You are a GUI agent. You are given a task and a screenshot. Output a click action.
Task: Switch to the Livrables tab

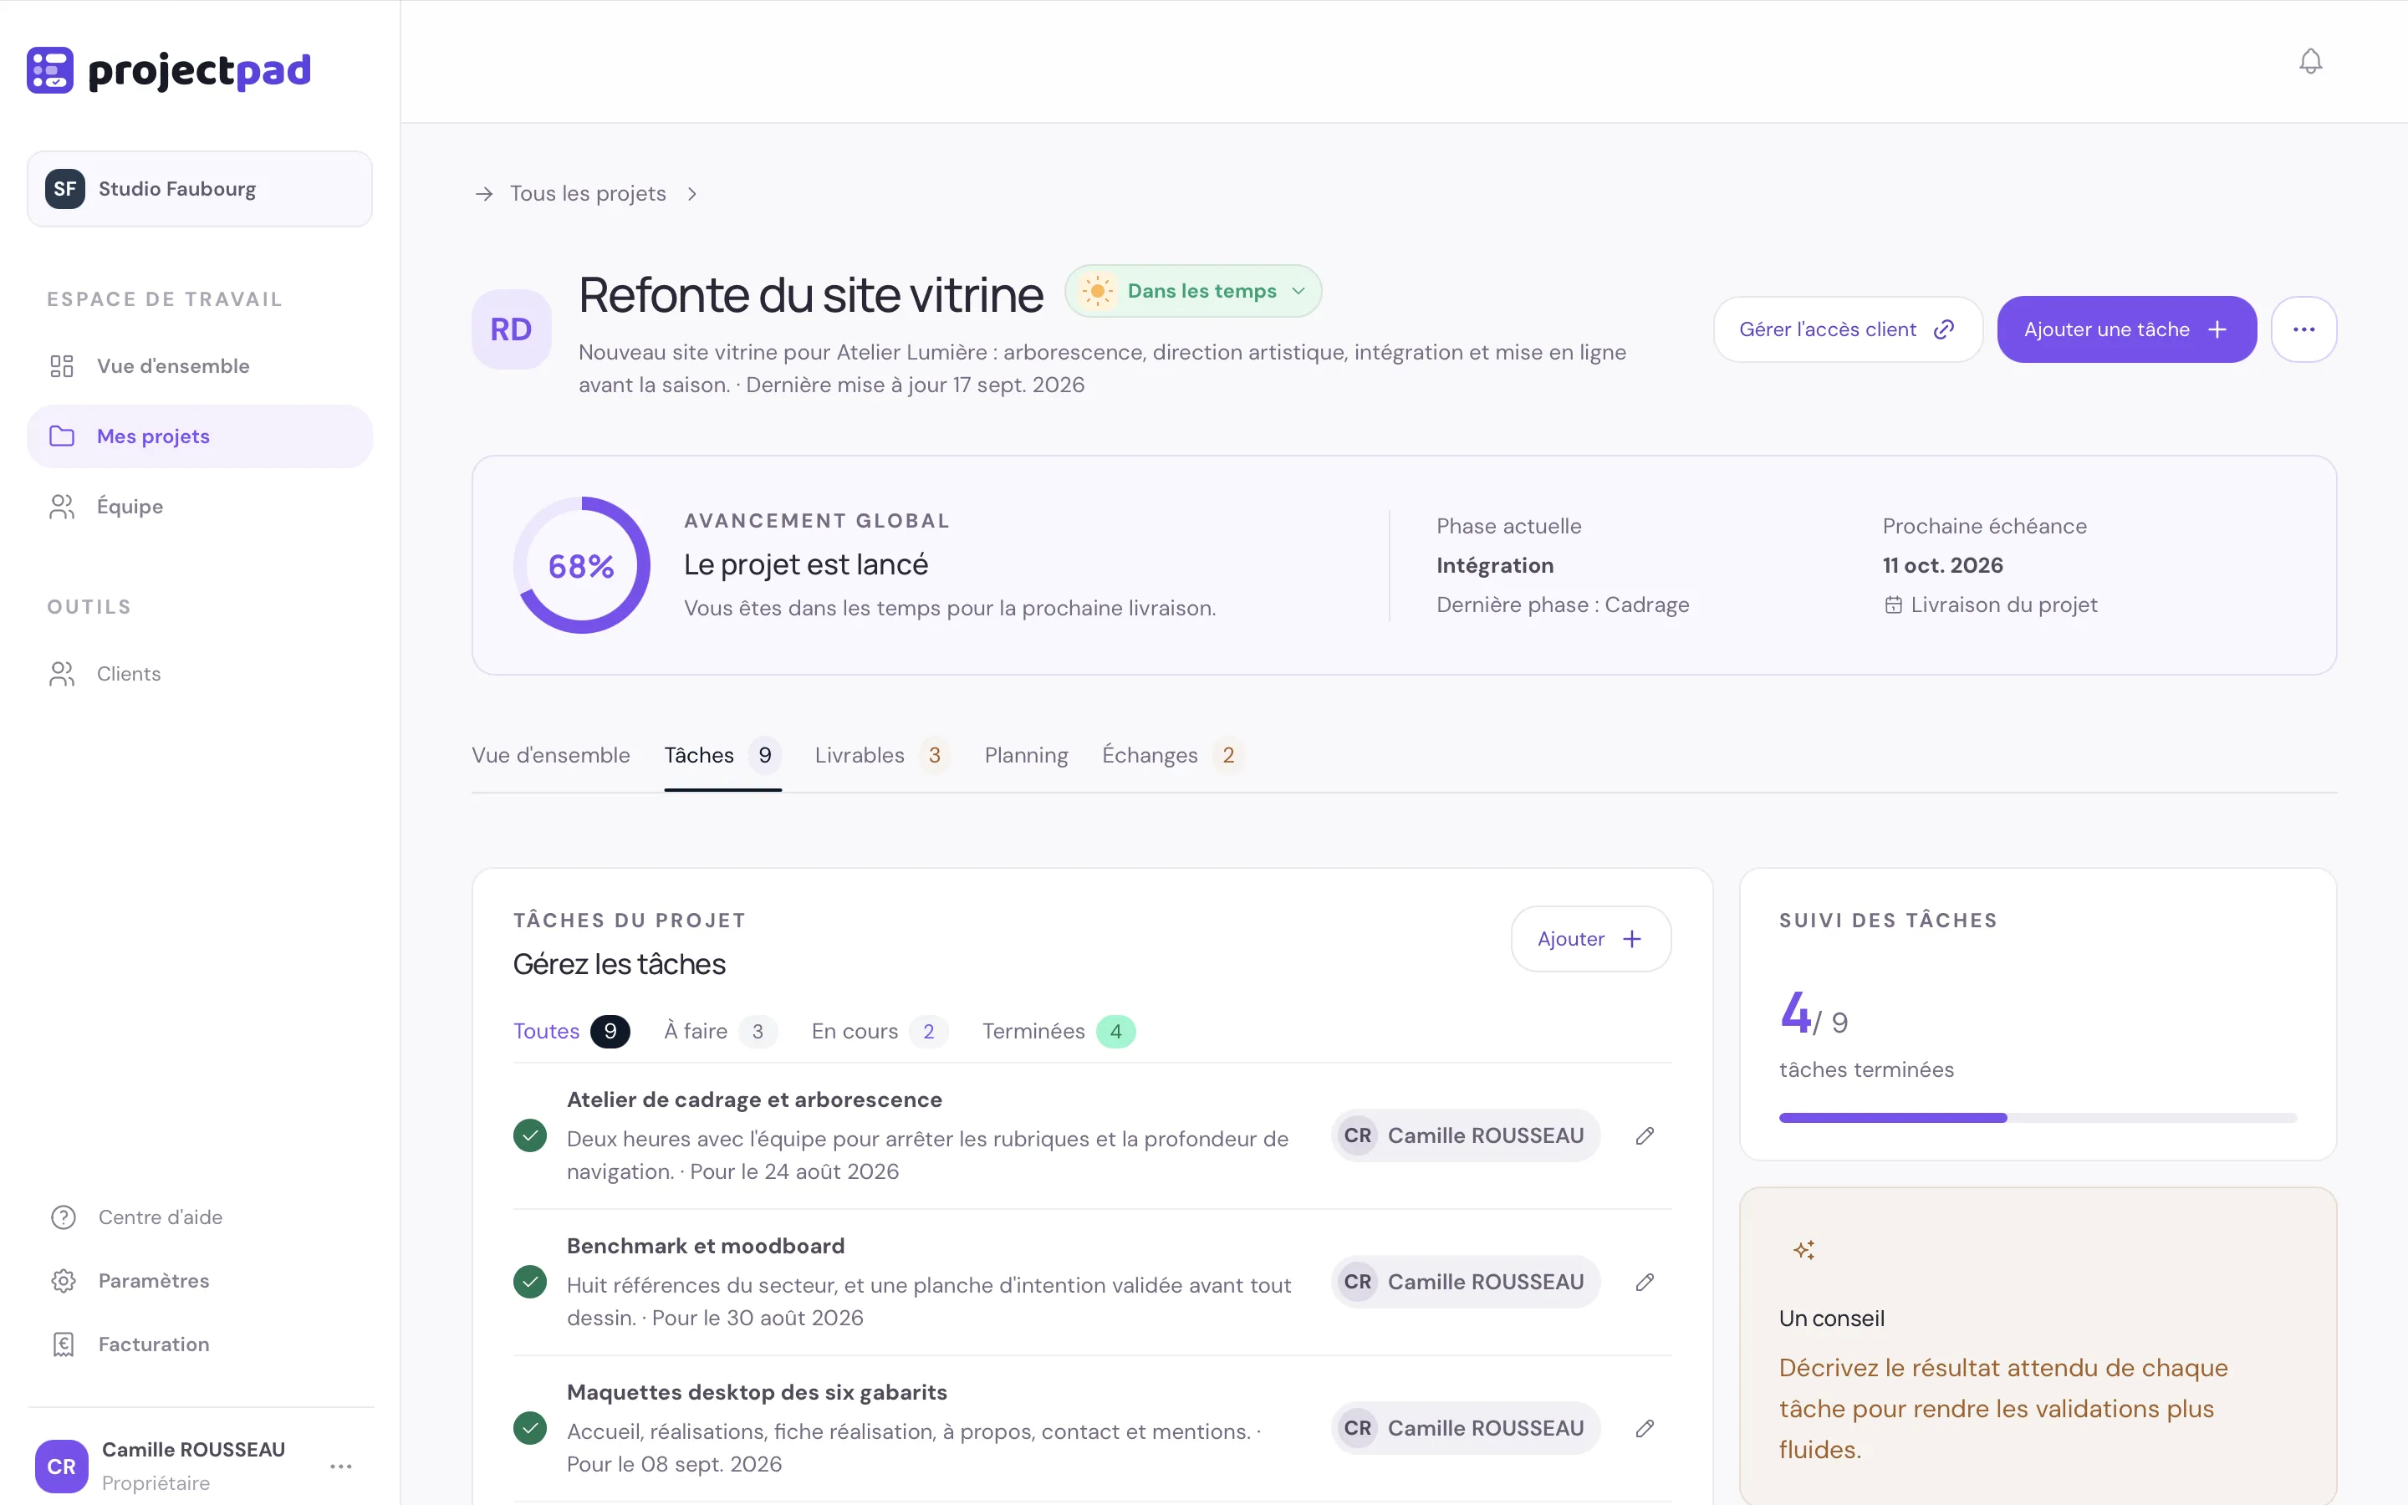click(883, 756)
